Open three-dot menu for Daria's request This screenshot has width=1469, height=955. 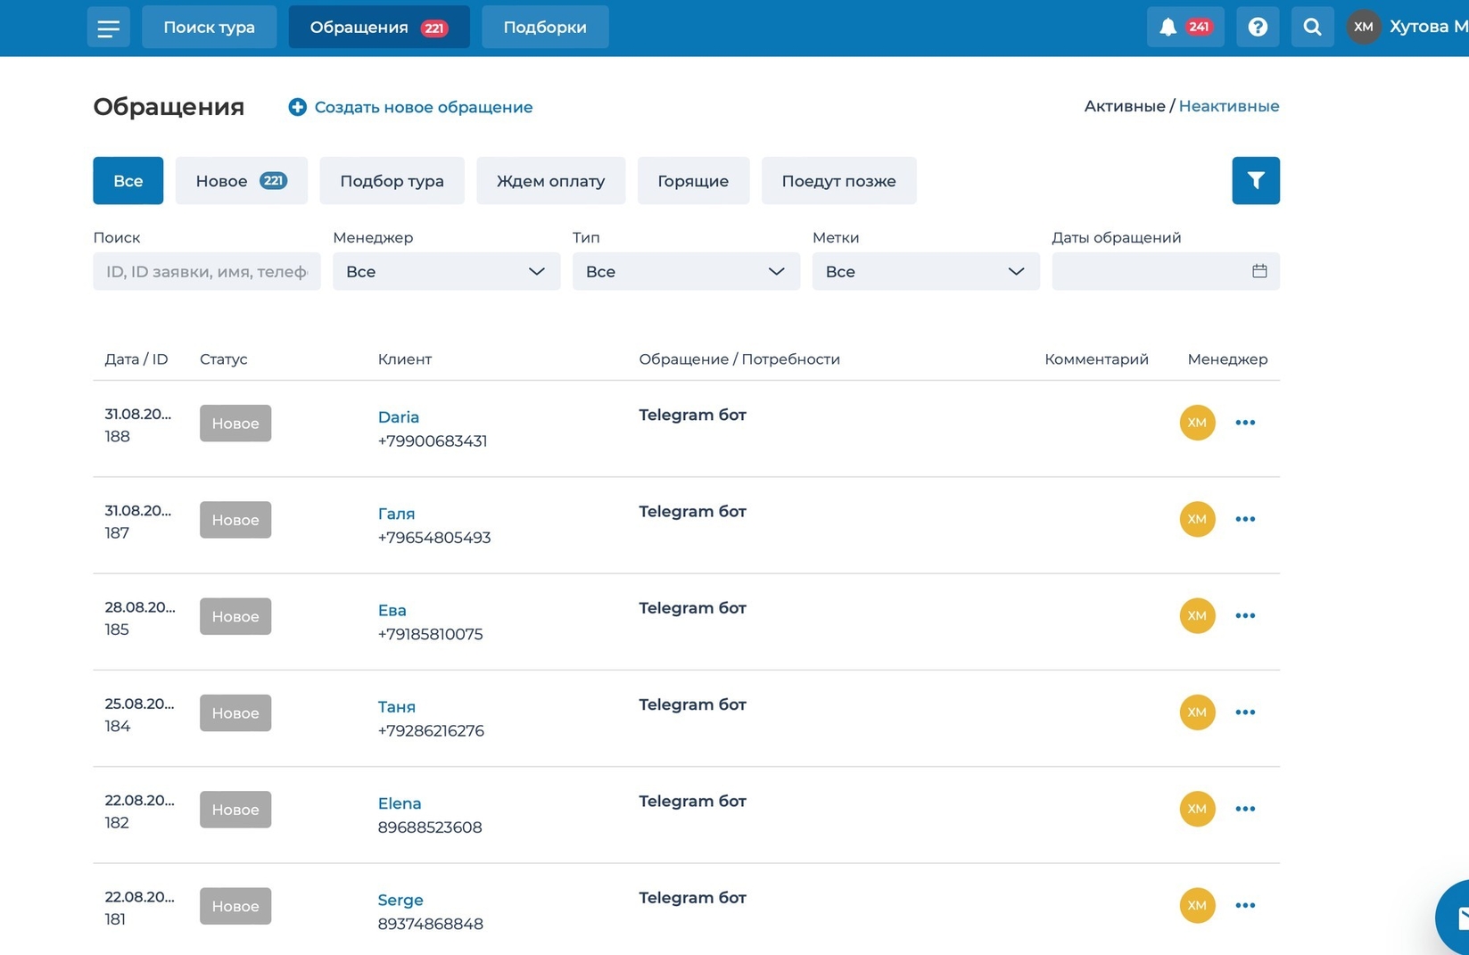point(1244,423)
